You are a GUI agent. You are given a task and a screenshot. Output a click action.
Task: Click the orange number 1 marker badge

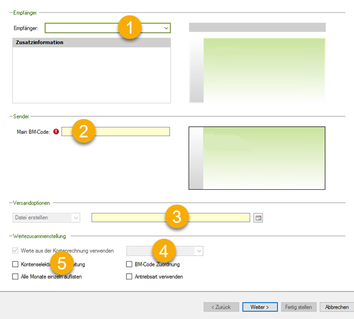(129, 28)
